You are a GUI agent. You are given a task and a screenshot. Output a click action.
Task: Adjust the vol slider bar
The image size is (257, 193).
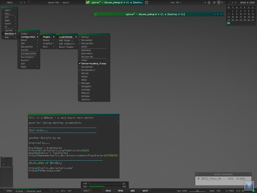tap(105, 183)
